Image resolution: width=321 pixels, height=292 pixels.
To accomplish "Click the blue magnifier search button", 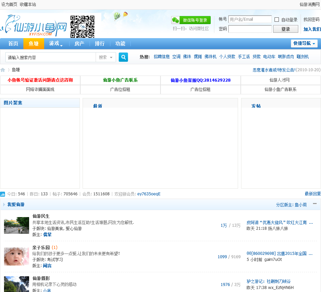I will click(x=123, y=57).
